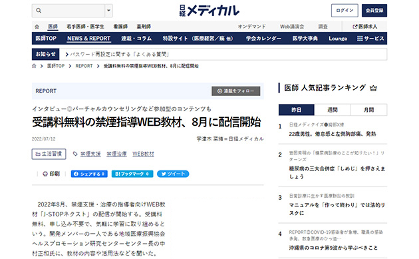This screenshot has height=259, width=419.
Task: Open ranking 4 article 沖縄県のコロナ第9波
Action: [333, 248]
